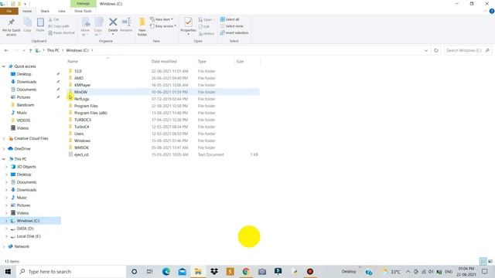Open the Move to ribbon command
Screen dimensions: 495x278
coord(86,26)
